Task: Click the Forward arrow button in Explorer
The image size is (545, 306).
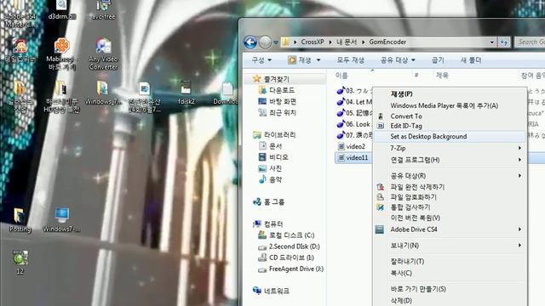Action: pos(265,42)
